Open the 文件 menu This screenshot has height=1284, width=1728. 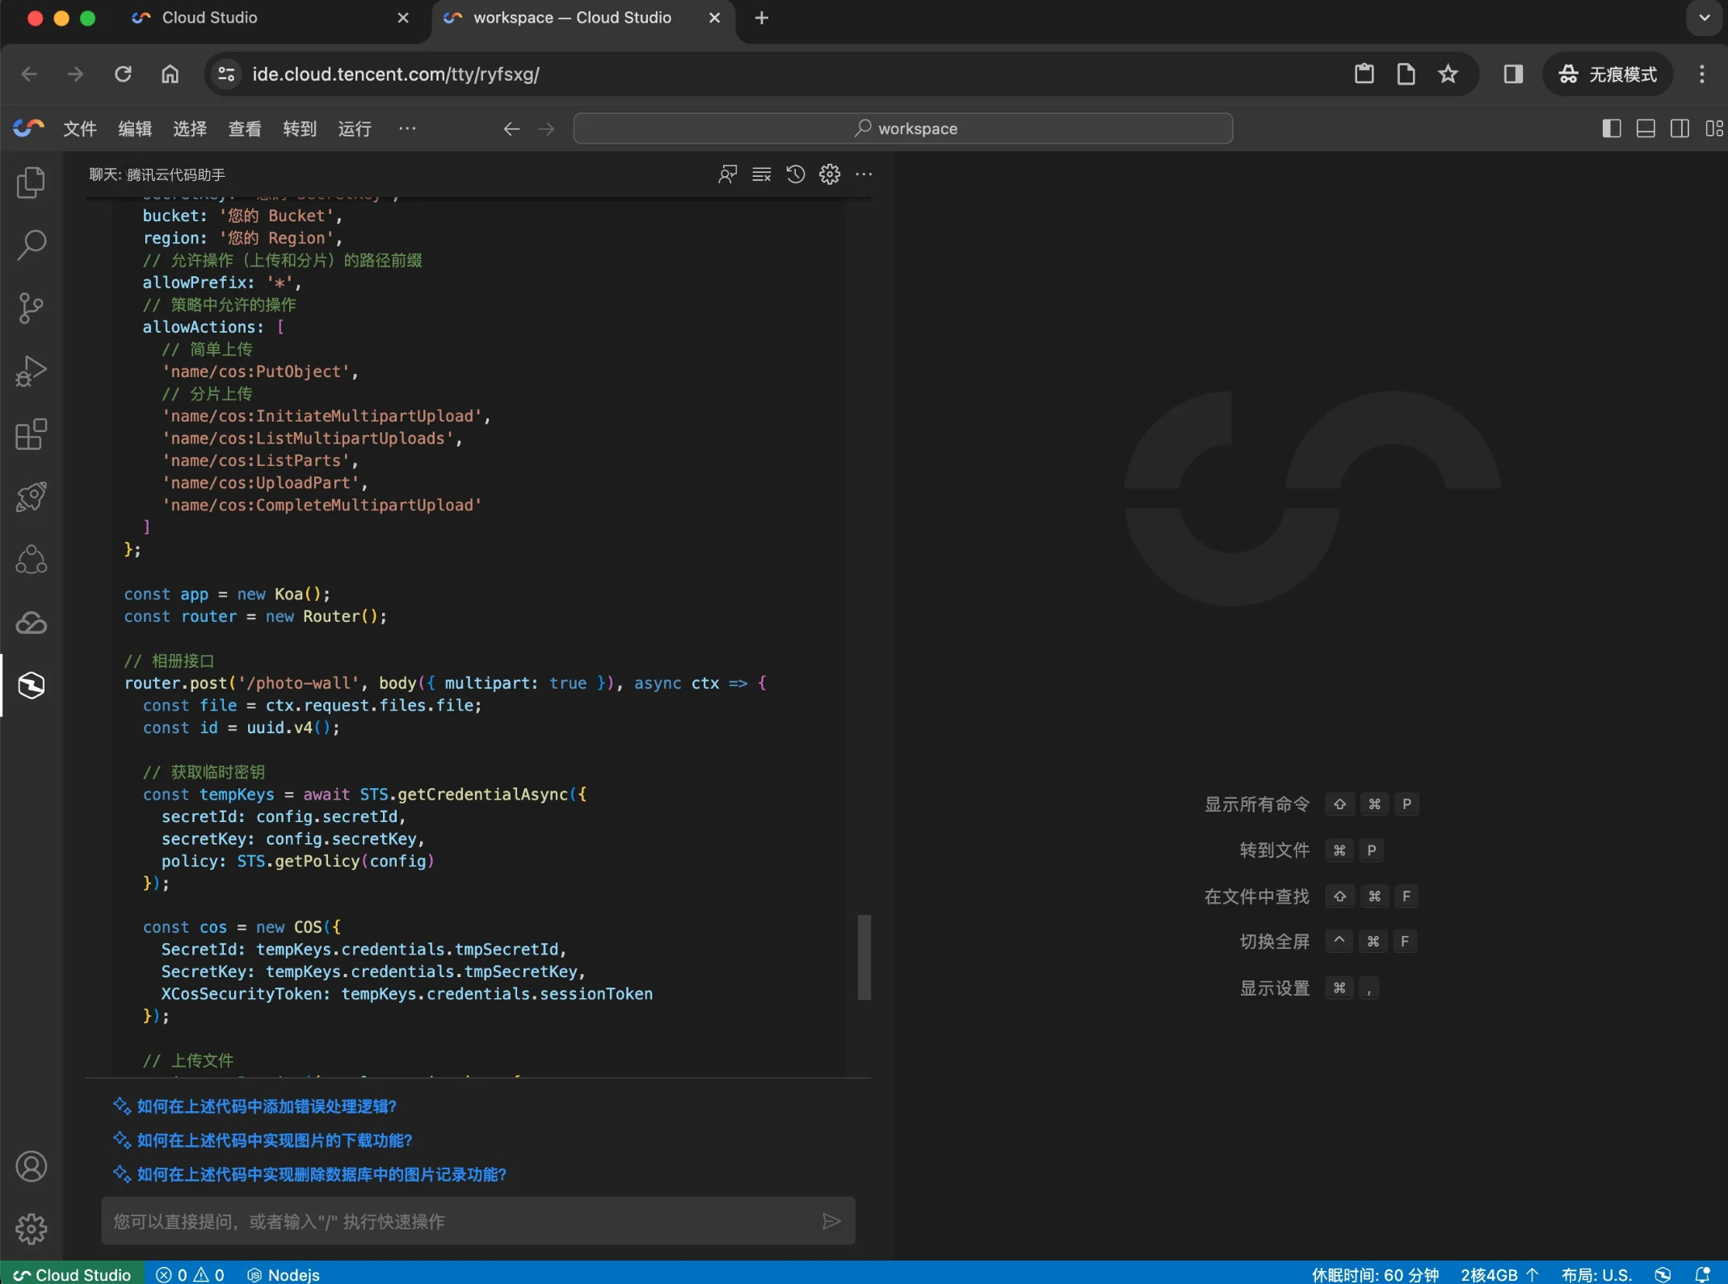pos(79,128)
